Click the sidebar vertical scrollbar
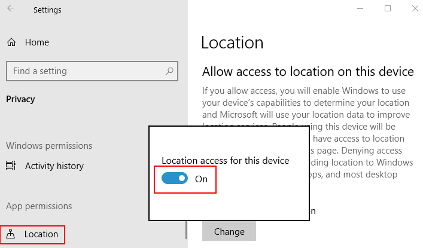 click(186, 230)
